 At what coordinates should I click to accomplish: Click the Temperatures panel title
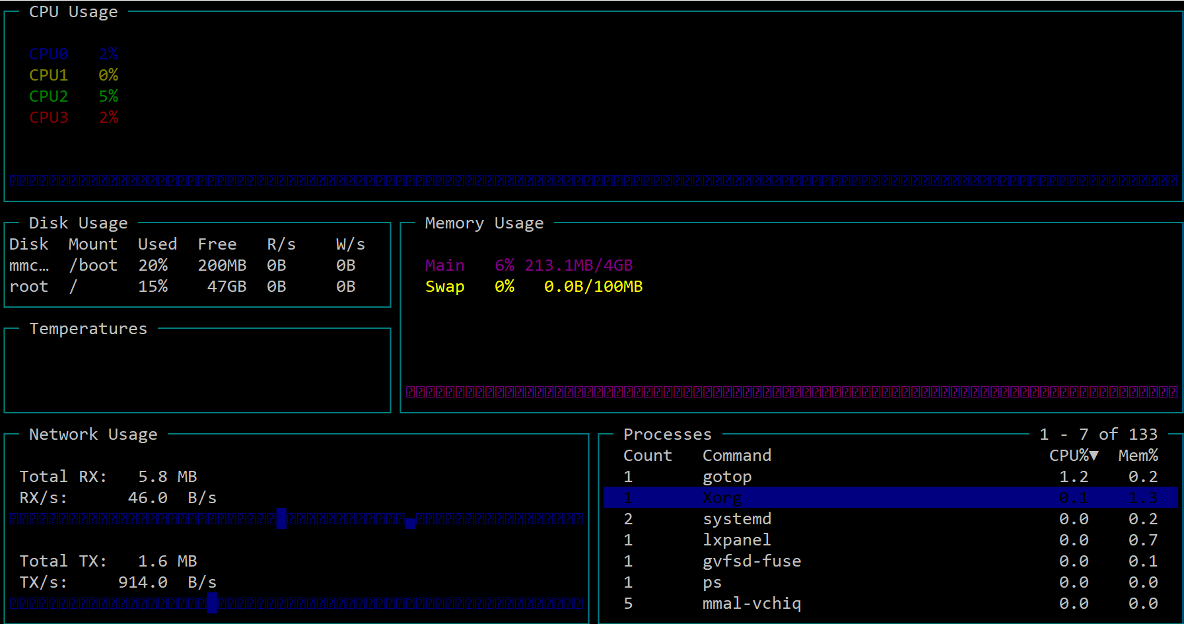pyautogui.click(x=88, y=329)
